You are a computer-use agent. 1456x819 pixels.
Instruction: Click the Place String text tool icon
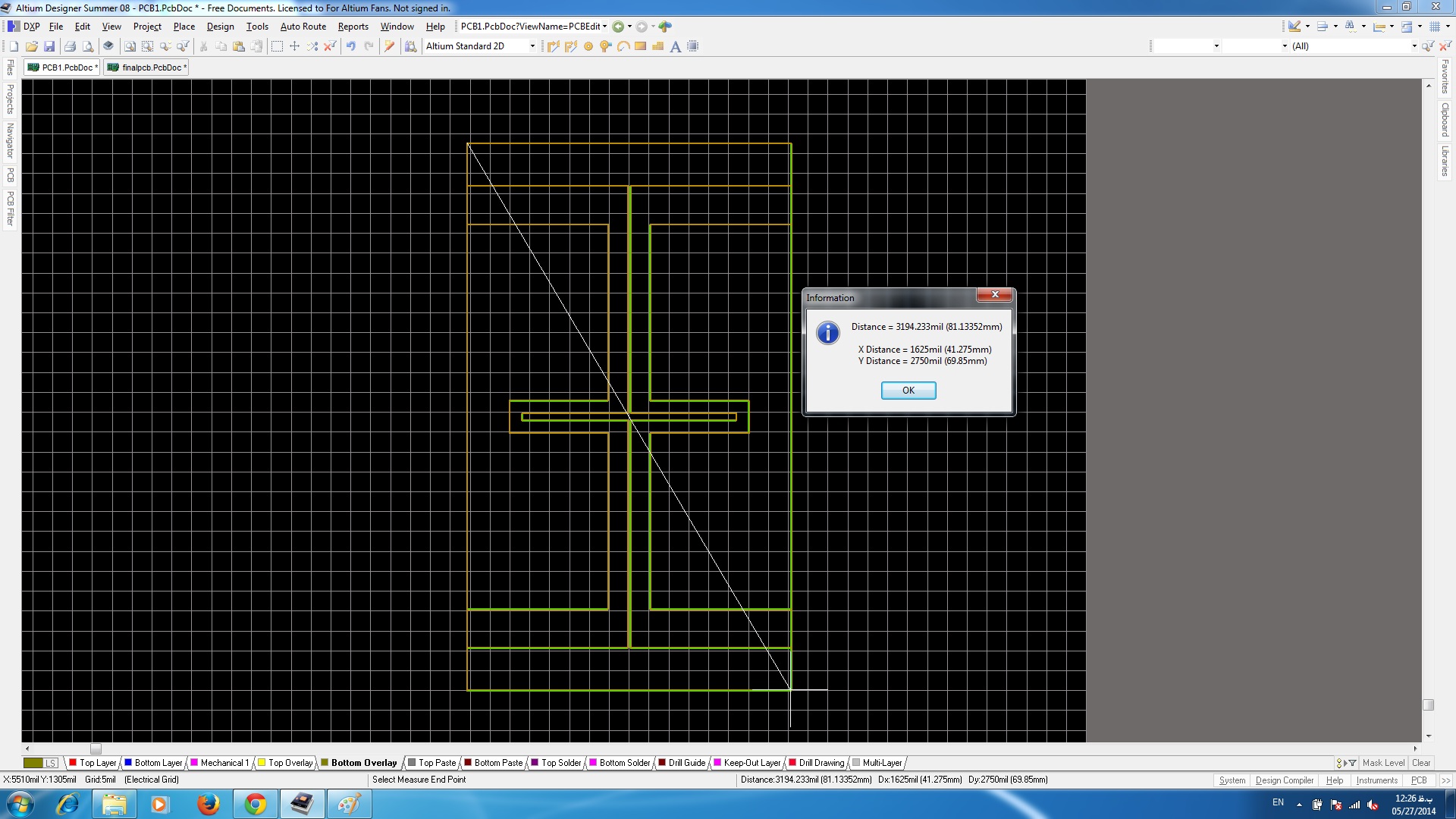coord(675,46)
